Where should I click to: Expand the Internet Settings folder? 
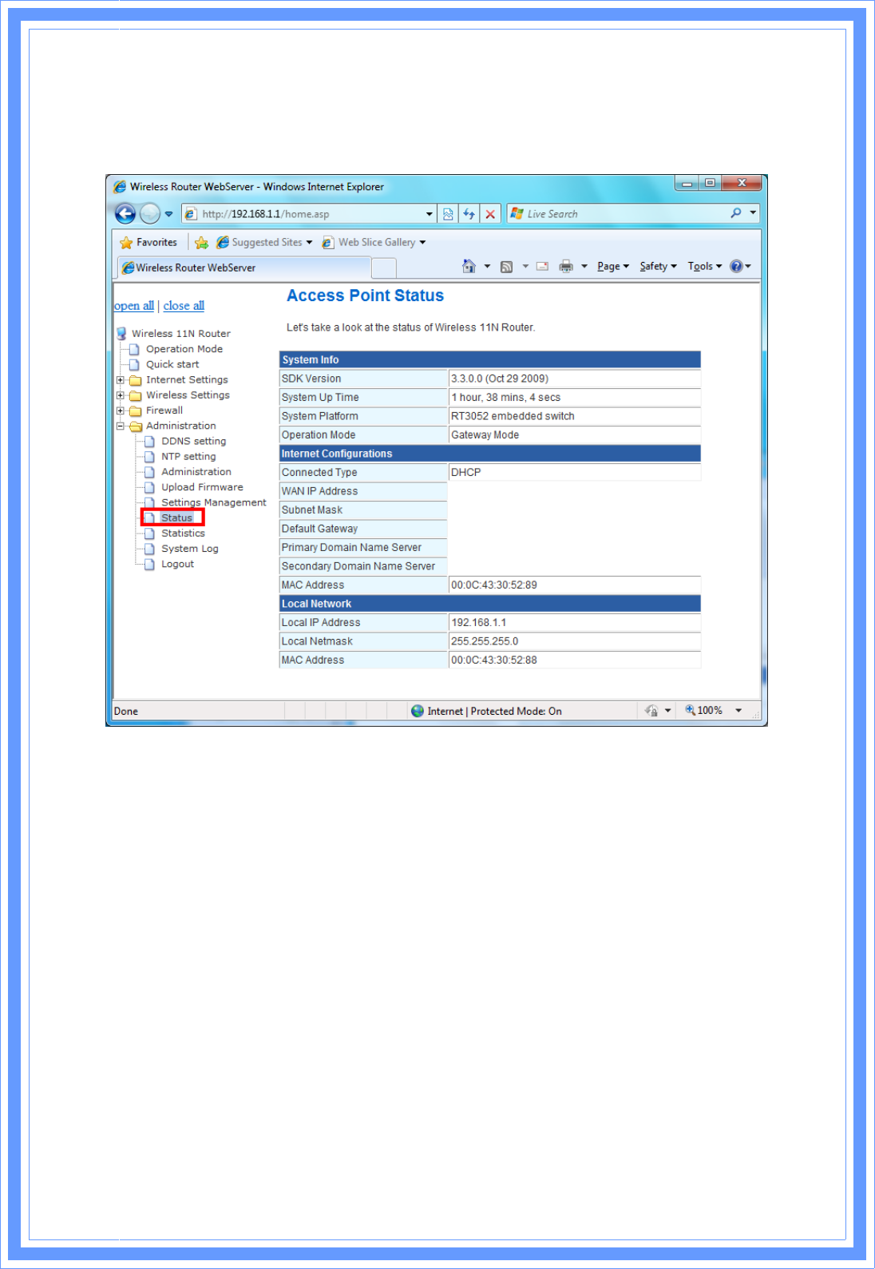121,380
